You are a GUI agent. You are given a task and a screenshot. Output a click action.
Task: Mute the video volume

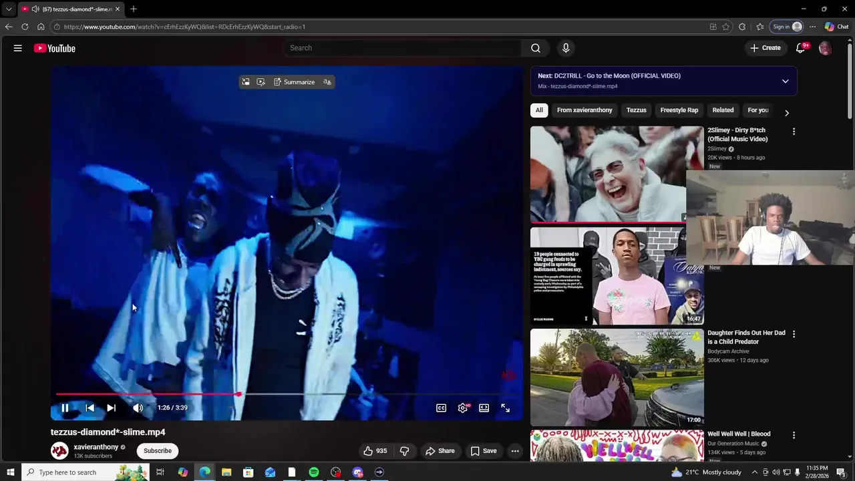(x=138, y=408)
